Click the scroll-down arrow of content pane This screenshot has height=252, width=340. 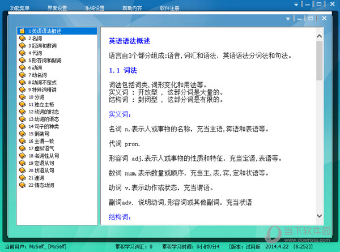(x=319, y=216)
